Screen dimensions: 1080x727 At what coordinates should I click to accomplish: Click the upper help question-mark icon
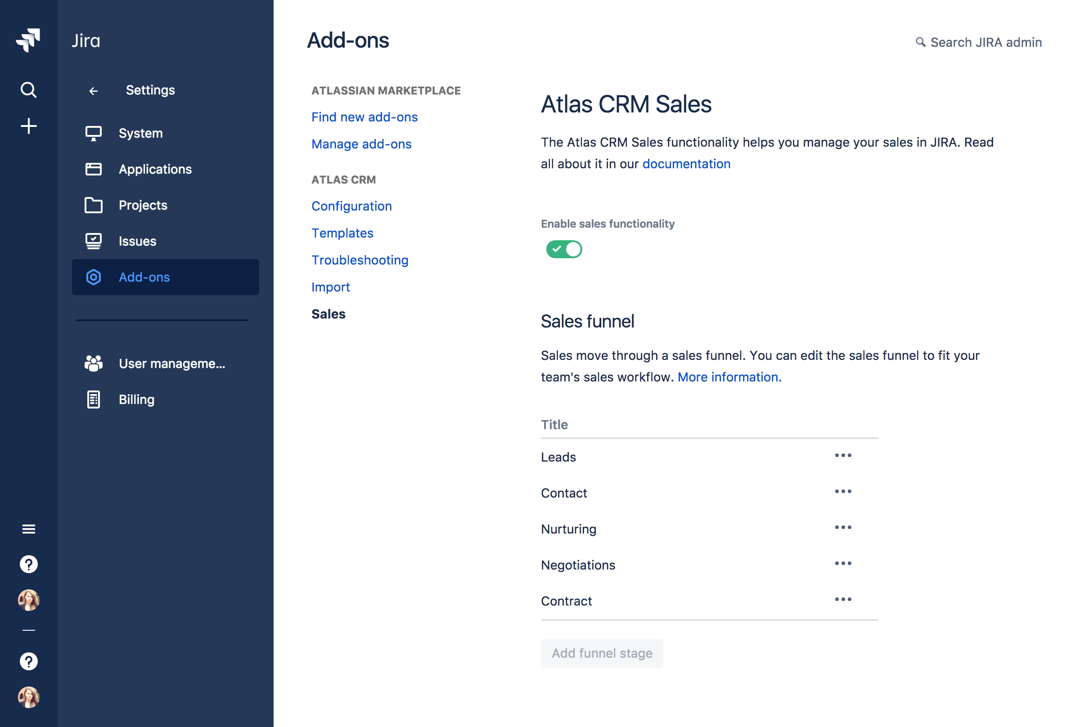click(x=28, y=565)
